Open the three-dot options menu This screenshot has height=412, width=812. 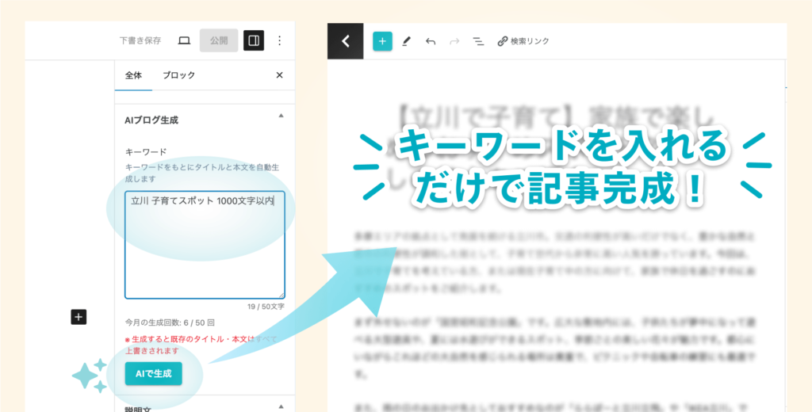click(279, 40)
